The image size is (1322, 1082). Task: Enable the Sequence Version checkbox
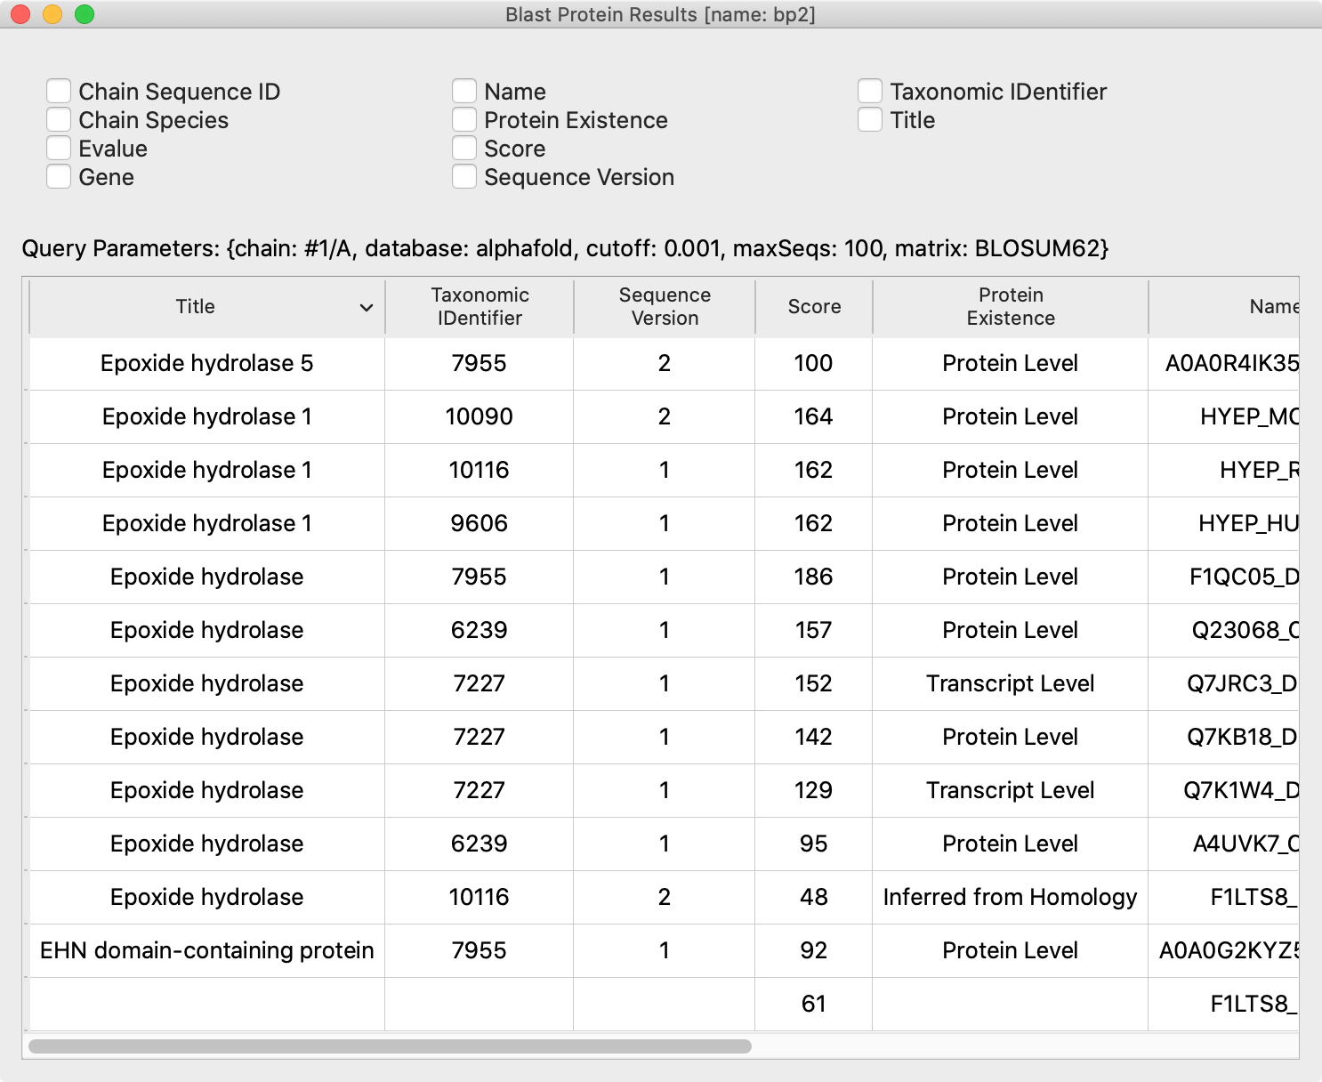(x=464, y=177)
